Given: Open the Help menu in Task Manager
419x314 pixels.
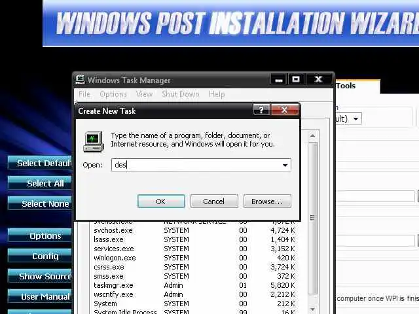Looking at the screenshot, I should pyautogui.click(x=217, y=94).
